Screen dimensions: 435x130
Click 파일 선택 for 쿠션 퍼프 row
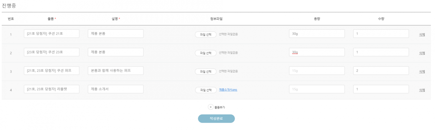click(x=206, y=71)
